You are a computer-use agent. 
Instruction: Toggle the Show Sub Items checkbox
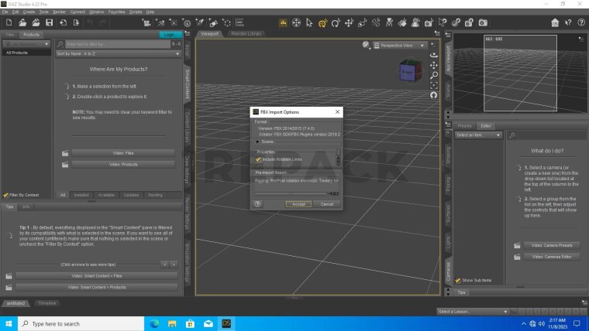click(456, 280)
